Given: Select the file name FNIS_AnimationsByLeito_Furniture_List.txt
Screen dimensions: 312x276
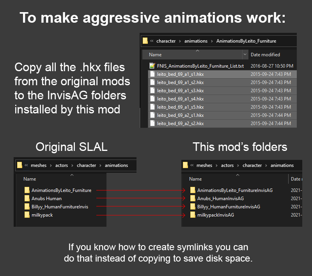Looking at the screenshot, I should [x=200, y=66].
